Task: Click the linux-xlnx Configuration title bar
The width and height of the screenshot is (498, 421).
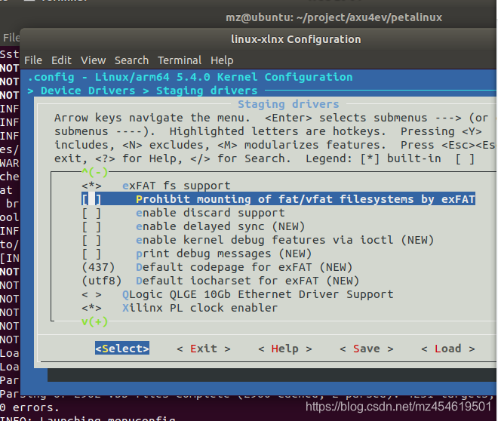Action: click(x=295, y=39)
